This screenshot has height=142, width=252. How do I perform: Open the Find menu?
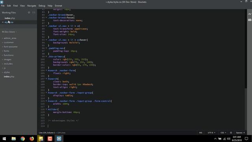15,6
